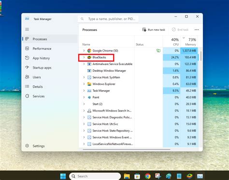Click the Startup apps gauge icon
The image size is (229, 180).
tap(27, 67)
